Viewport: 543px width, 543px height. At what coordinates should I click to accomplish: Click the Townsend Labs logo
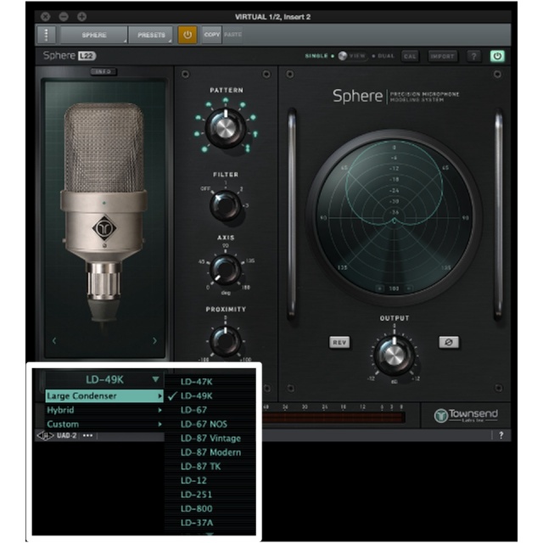(466, 415)
